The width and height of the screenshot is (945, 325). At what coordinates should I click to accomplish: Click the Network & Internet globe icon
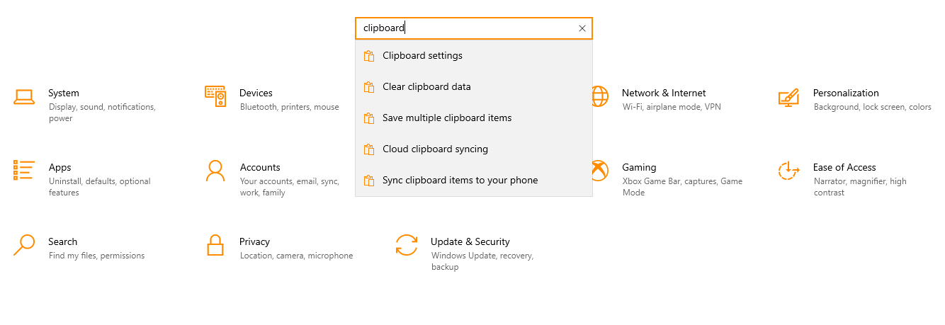[599, 96]
